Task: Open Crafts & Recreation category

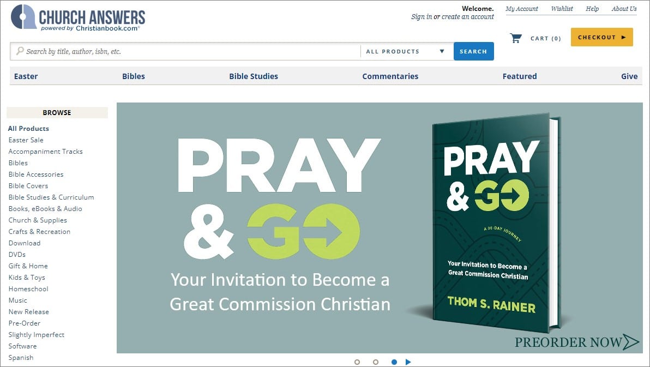Action: tap(39, 232)
